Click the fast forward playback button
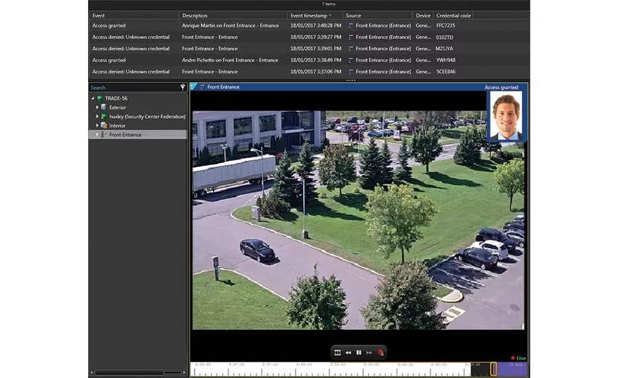Viewport: 619px width, 378px height. pyautogui.click(x=369, y=353)
